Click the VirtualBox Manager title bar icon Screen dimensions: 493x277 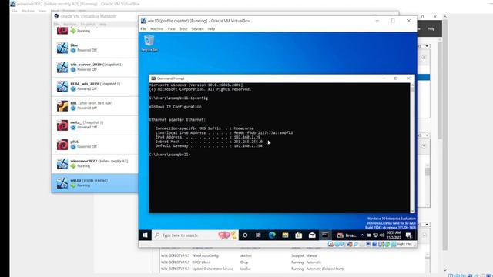56,16
